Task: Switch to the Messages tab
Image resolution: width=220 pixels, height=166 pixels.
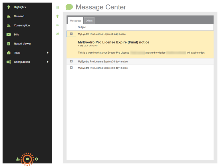Action: (x=76, y=21)
